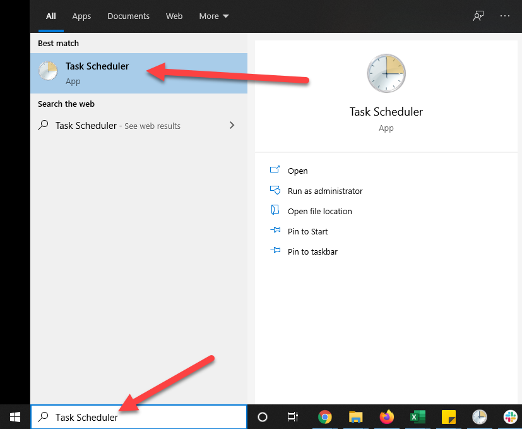Viewport: 522px width, 429px height.
Task: Open Task Scheduler best match result
Action: pyautogui.click(x=139, y=73)
